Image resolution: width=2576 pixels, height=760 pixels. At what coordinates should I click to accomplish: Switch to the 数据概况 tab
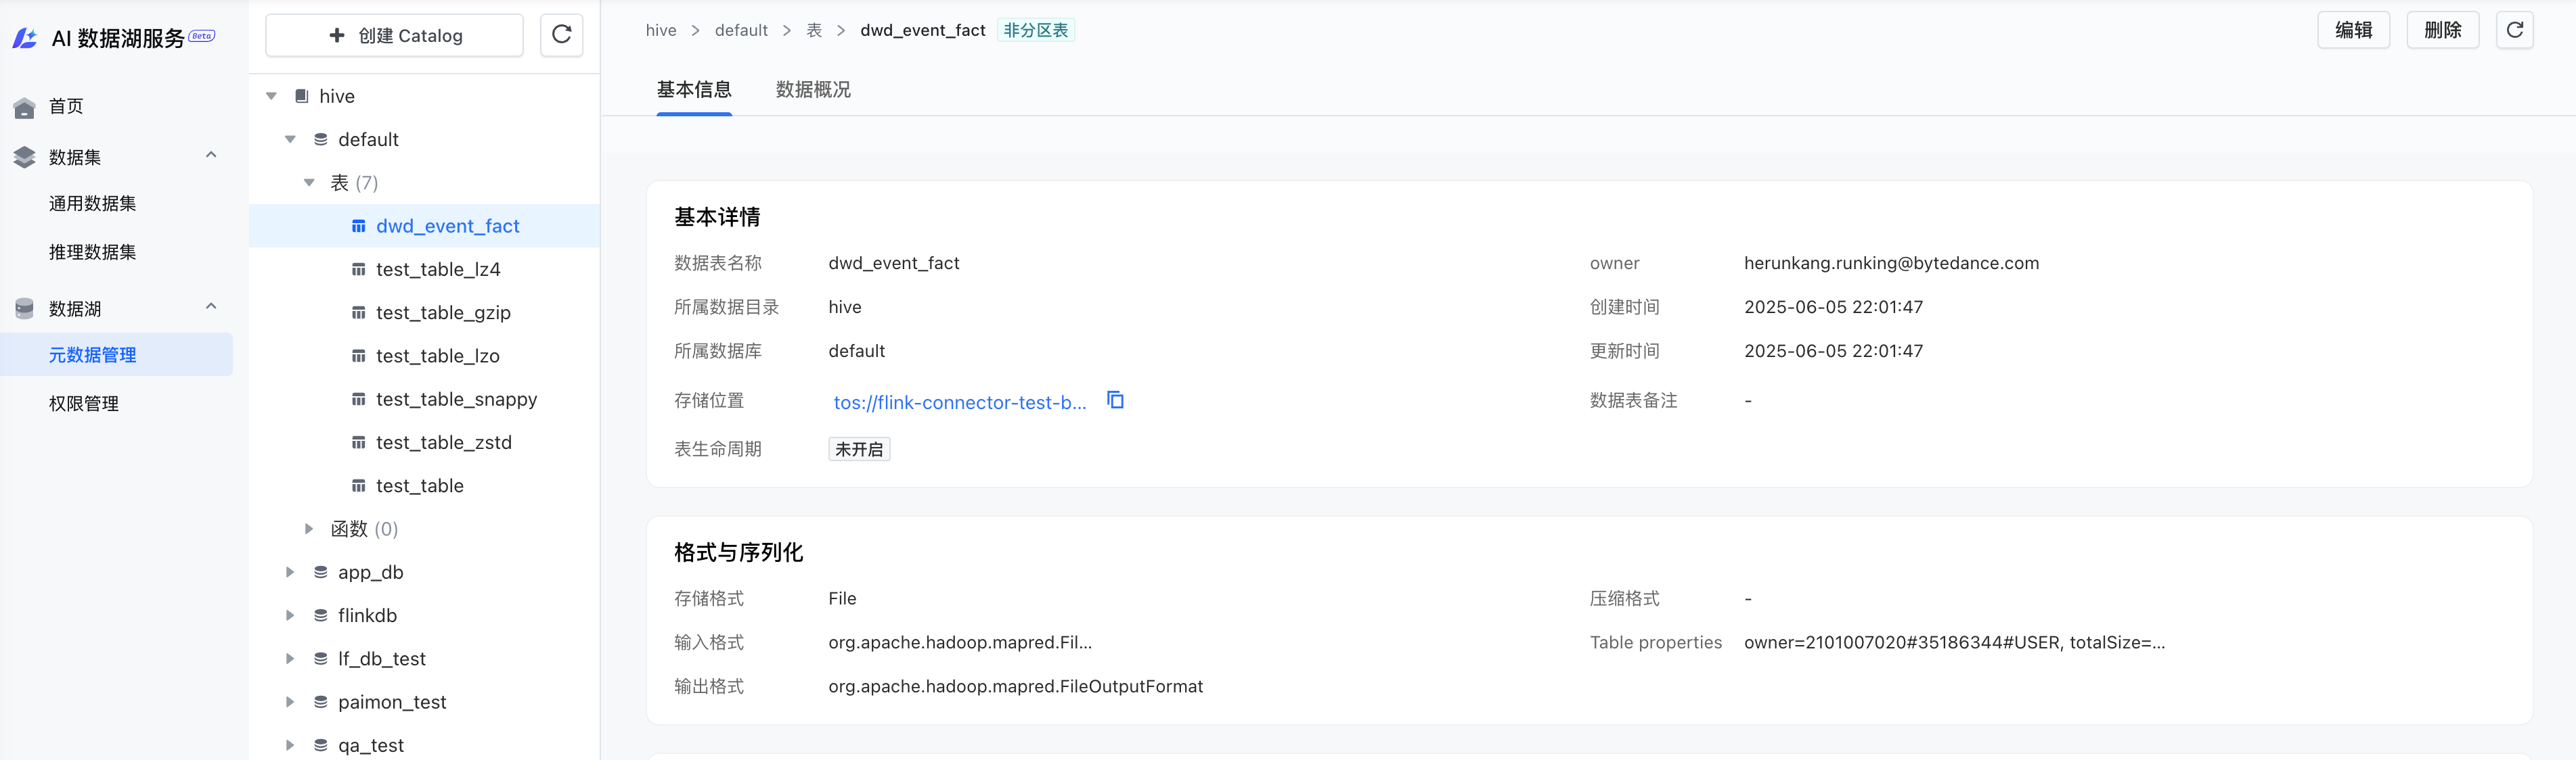[x=812, y=90]
